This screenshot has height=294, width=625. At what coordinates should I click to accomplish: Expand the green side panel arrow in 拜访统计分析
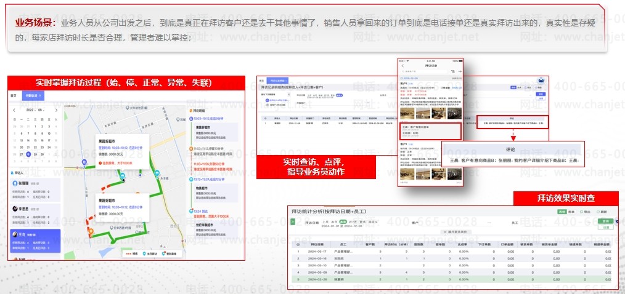(x=293, y=223)
